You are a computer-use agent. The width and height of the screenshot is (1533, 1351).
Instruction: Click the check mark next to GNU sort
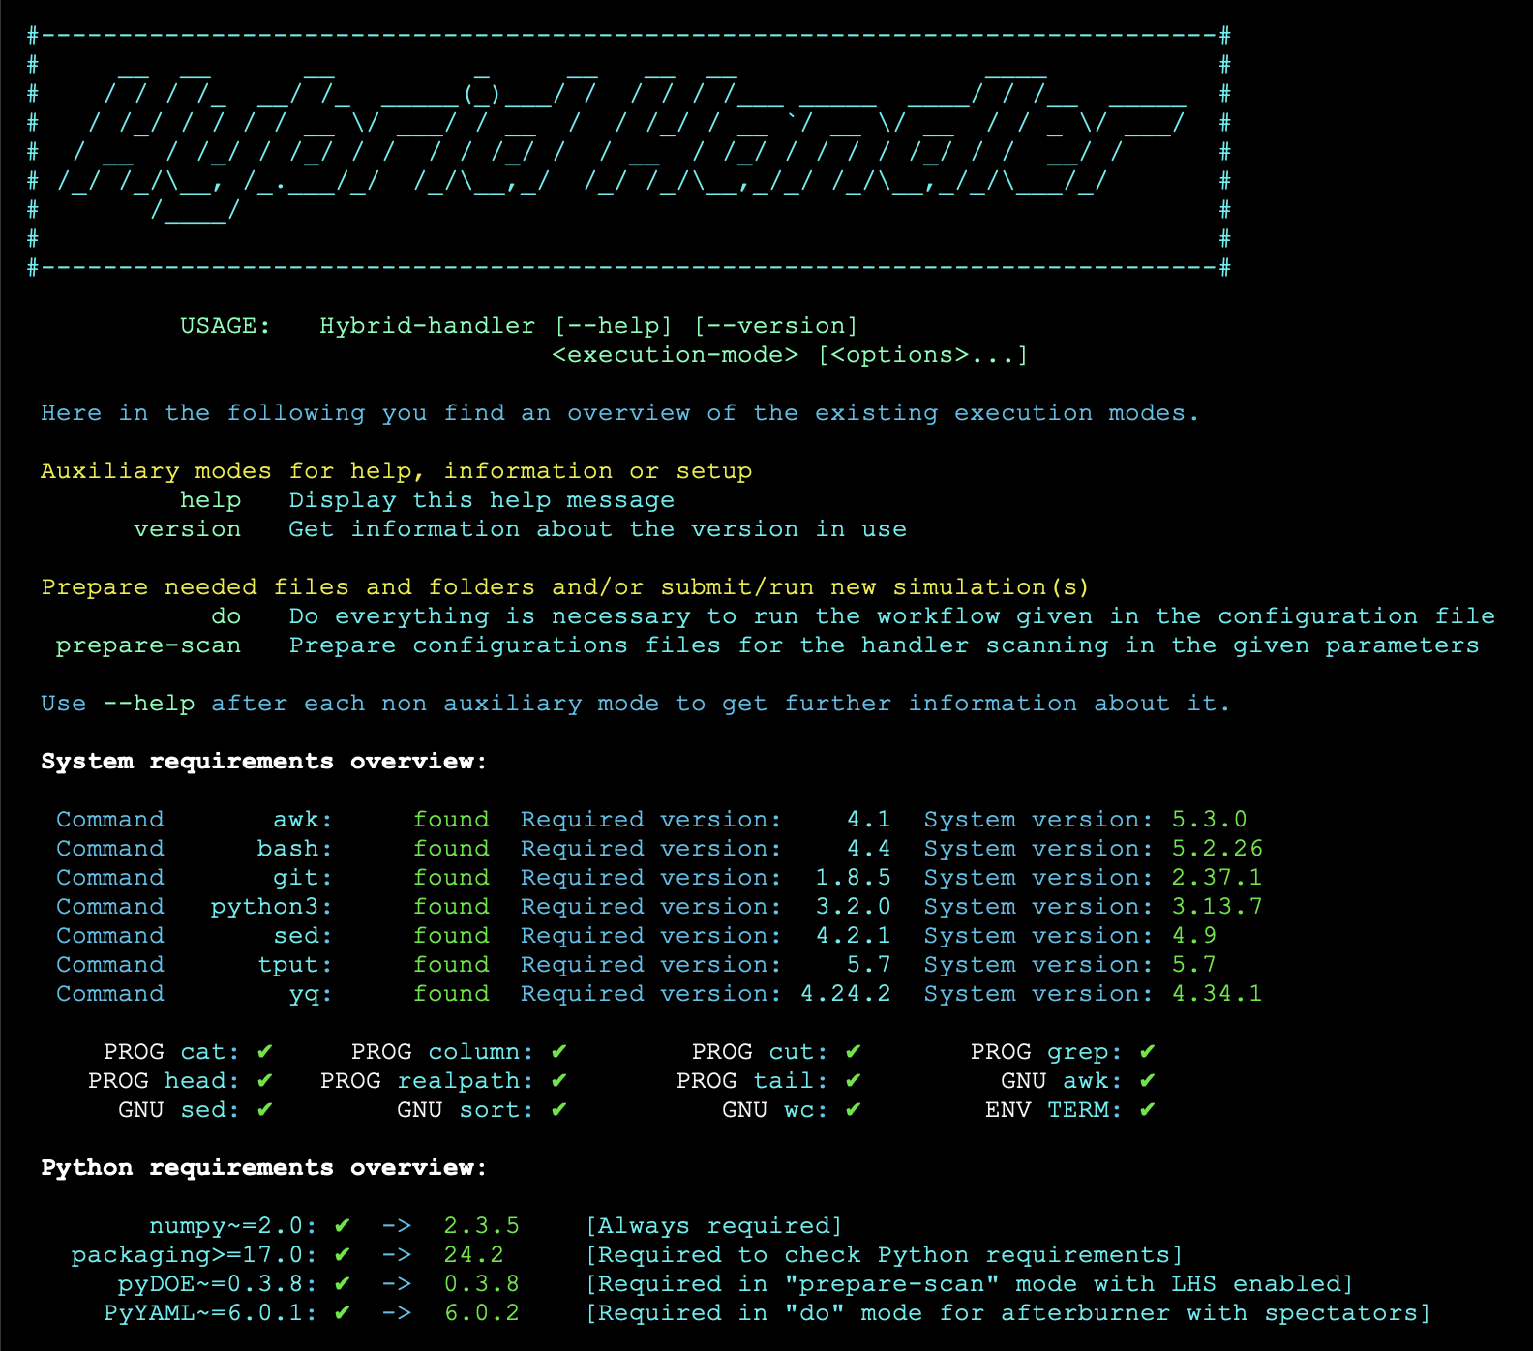[559, 1109]
